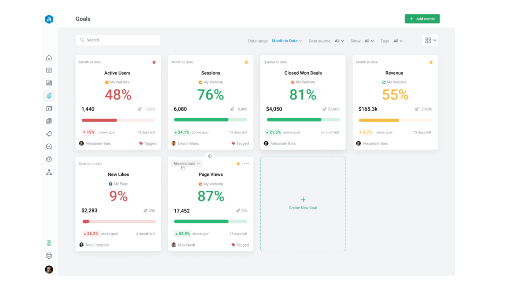Click Max Nash name on Page Views card
Screen dimensions: 511x287
click(x=187, y=245)
